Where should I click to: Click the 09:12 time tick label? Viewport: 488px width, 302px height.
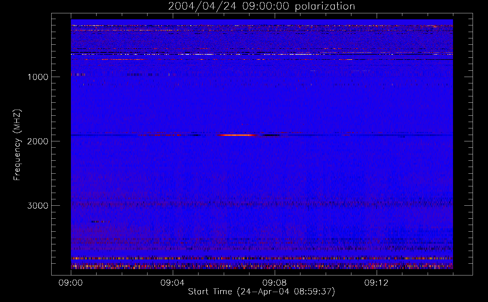(376, 283)
